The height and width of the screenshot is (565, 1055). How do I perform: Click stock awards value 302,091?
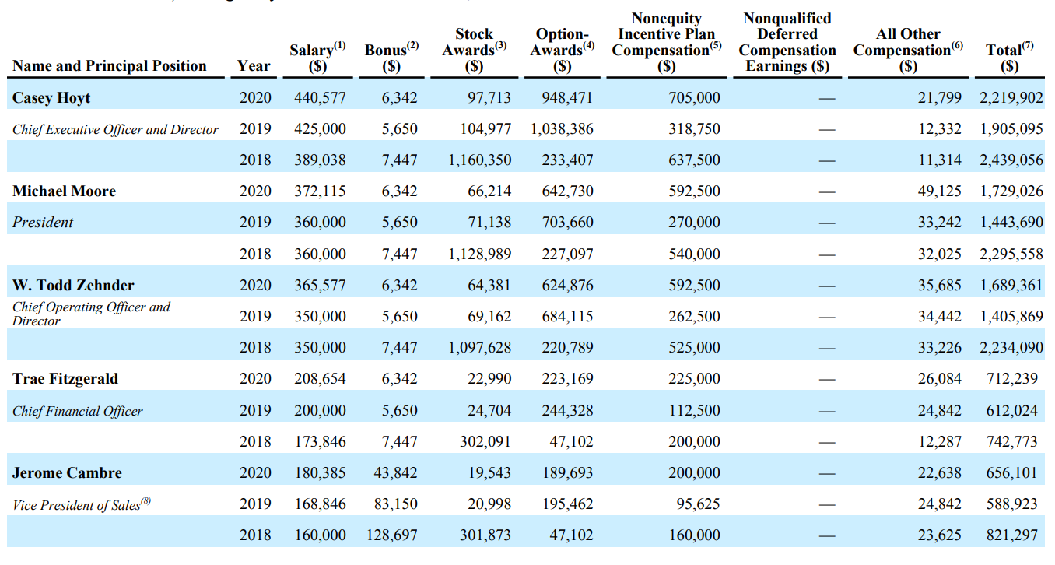pyautogui.click(x=485, y=442)
